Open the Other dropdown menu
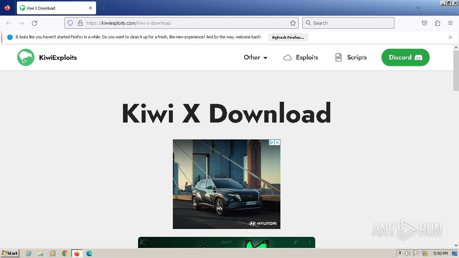Image resolution: width=459 pixels, height=258 pixels. [x=255, y=57]
